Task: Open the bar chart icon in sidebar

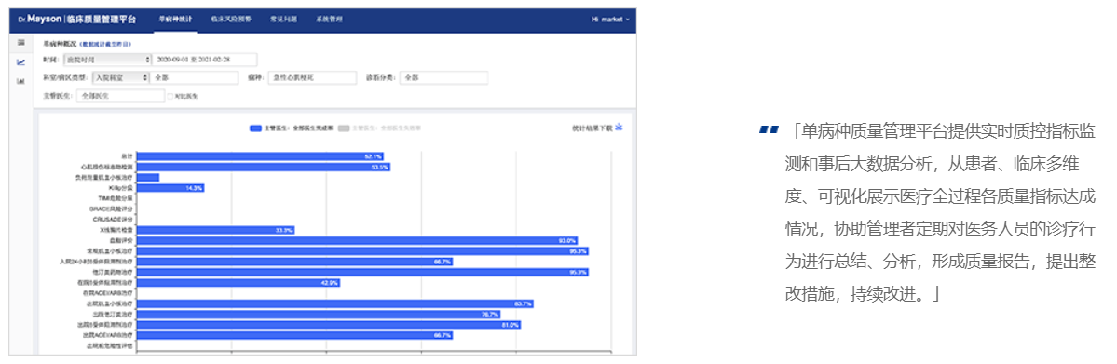Action: (x=21, y=80)
